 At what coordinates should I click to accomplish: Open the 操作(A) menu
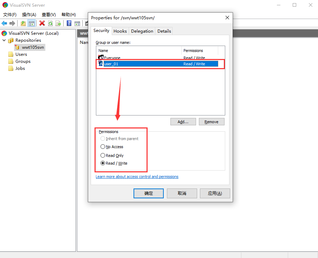click(29, 15)
